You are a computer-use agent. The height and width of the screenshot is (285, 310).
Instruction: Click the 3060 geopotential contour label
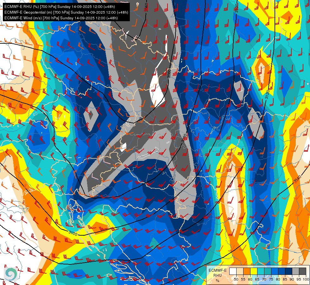point(169,73)
